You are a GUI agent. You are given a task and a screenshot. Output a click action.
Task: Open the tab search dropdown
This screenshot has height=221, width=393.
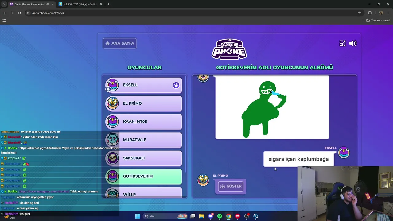(4, 4)
